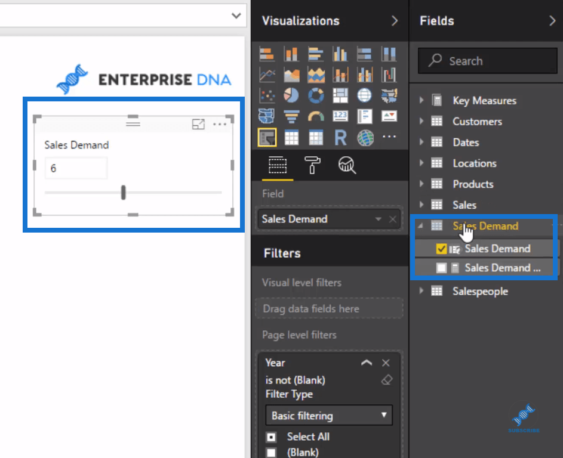Check the Sales Demand ... measure checkbox
Viewport: 563px width, 458px height.
[x=441, y=268]
